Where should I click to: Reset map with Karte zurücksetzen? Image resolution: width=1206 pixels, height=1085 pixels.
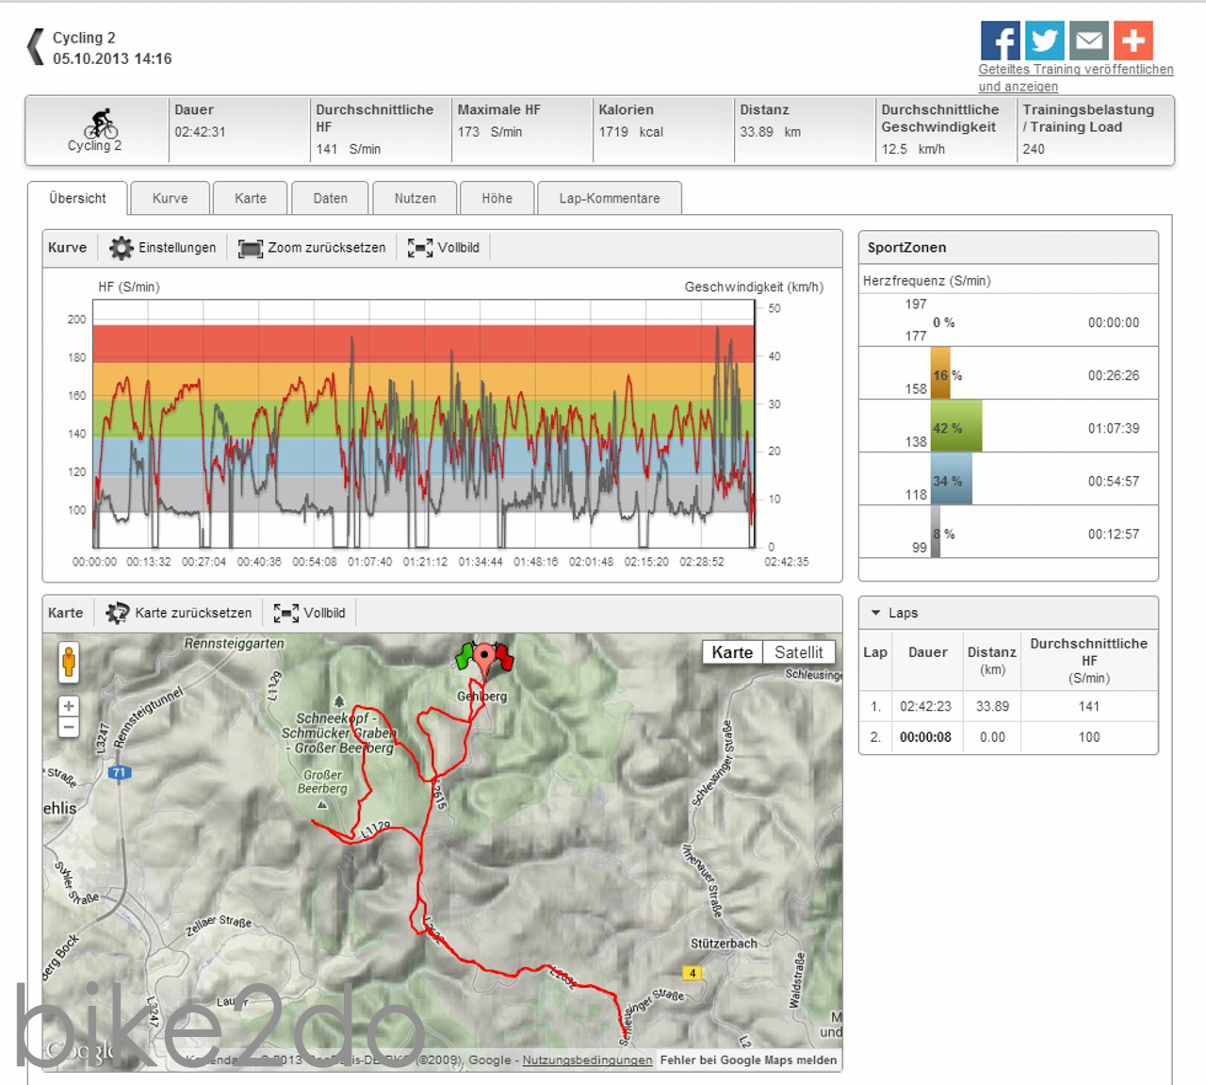179,613
